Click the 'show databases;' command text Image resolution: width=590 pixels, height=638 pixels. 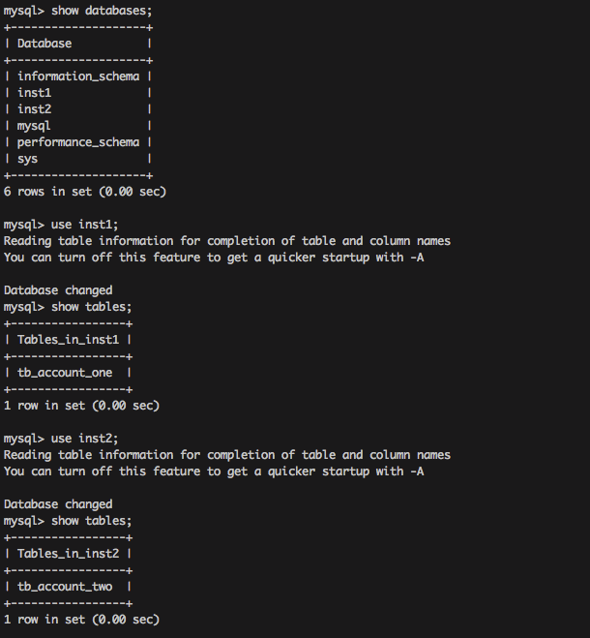pos(102,11)
